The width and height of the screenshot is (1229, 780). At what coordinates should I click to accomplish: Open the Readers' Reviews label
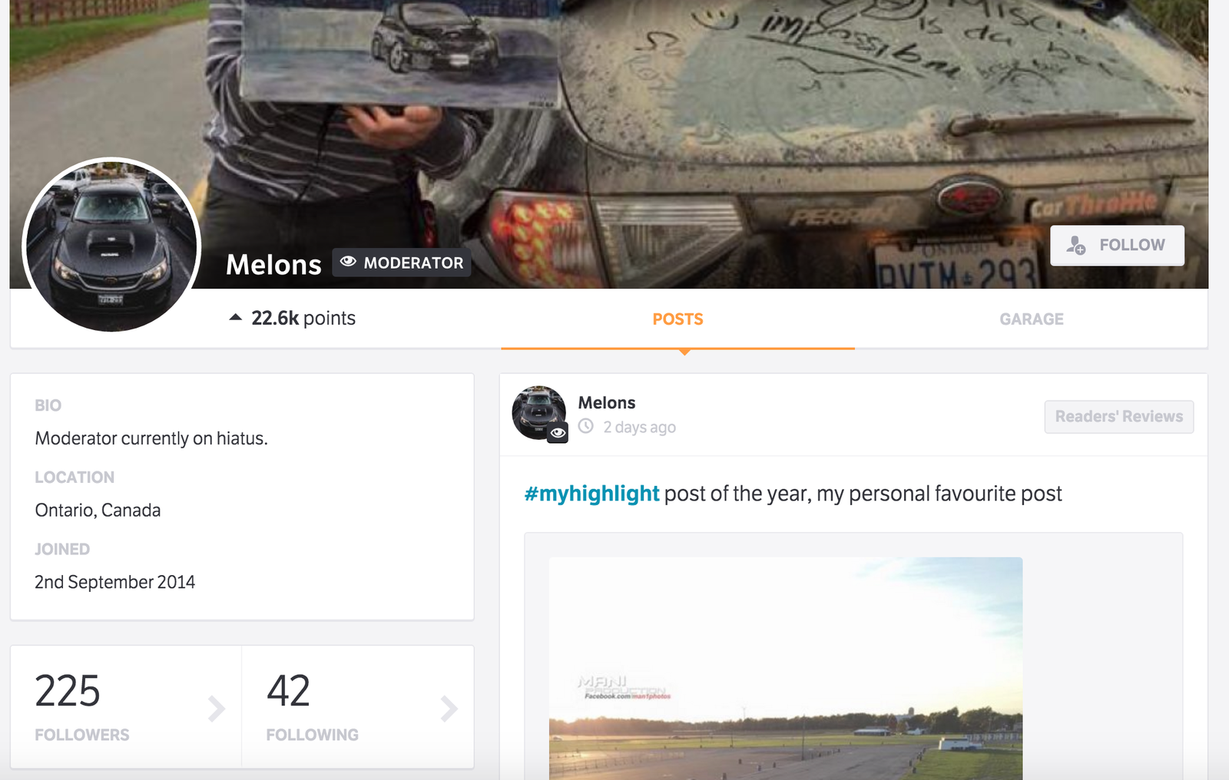click(1119, 417)
